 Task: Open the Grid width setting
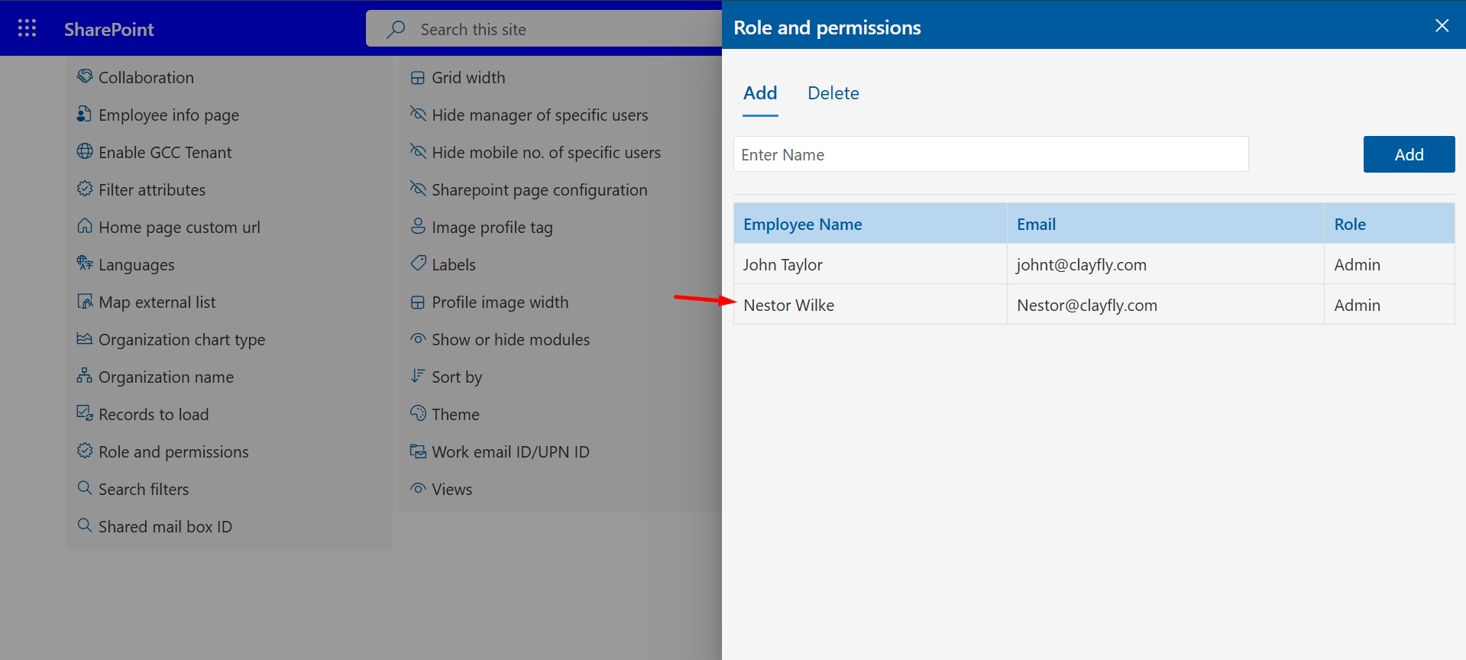[x=468, y=77]
